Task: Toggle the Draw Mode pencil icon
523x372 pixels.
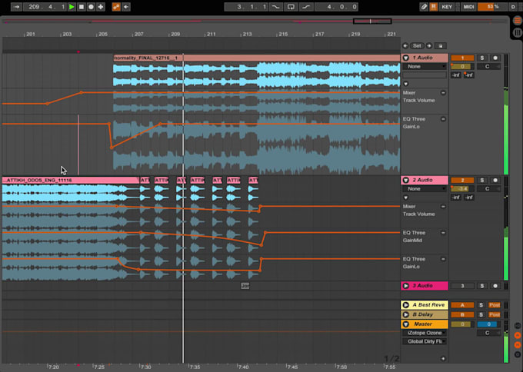Action: 424,7
